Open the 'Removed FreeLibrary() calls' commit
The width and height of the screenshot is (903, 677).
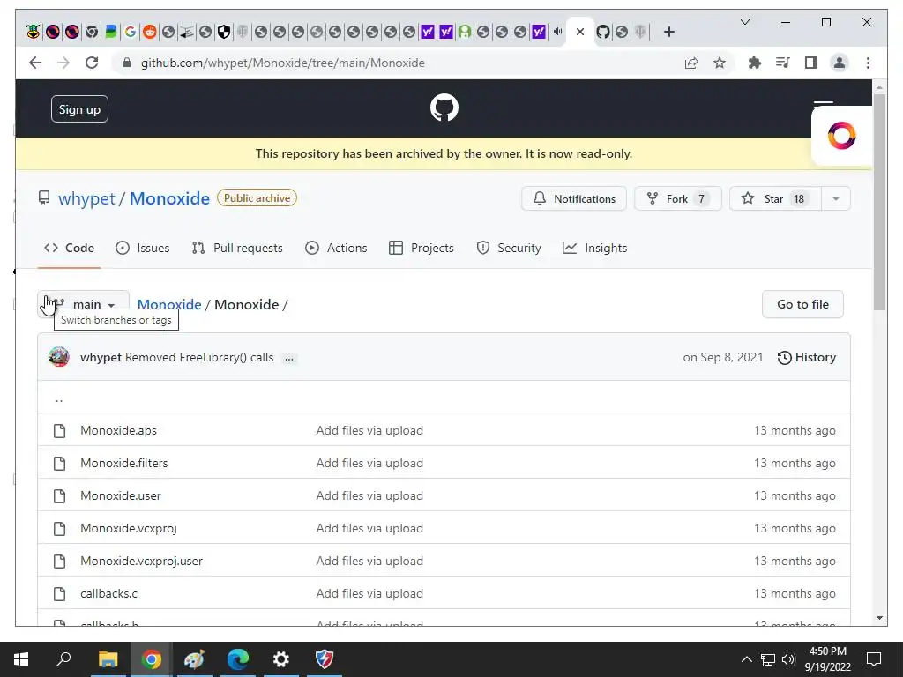(x=199, y=358)
